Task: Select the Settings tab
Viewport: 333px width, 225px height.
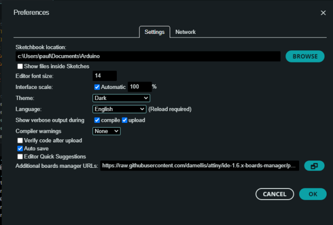Action: click(x=154, y=32)
